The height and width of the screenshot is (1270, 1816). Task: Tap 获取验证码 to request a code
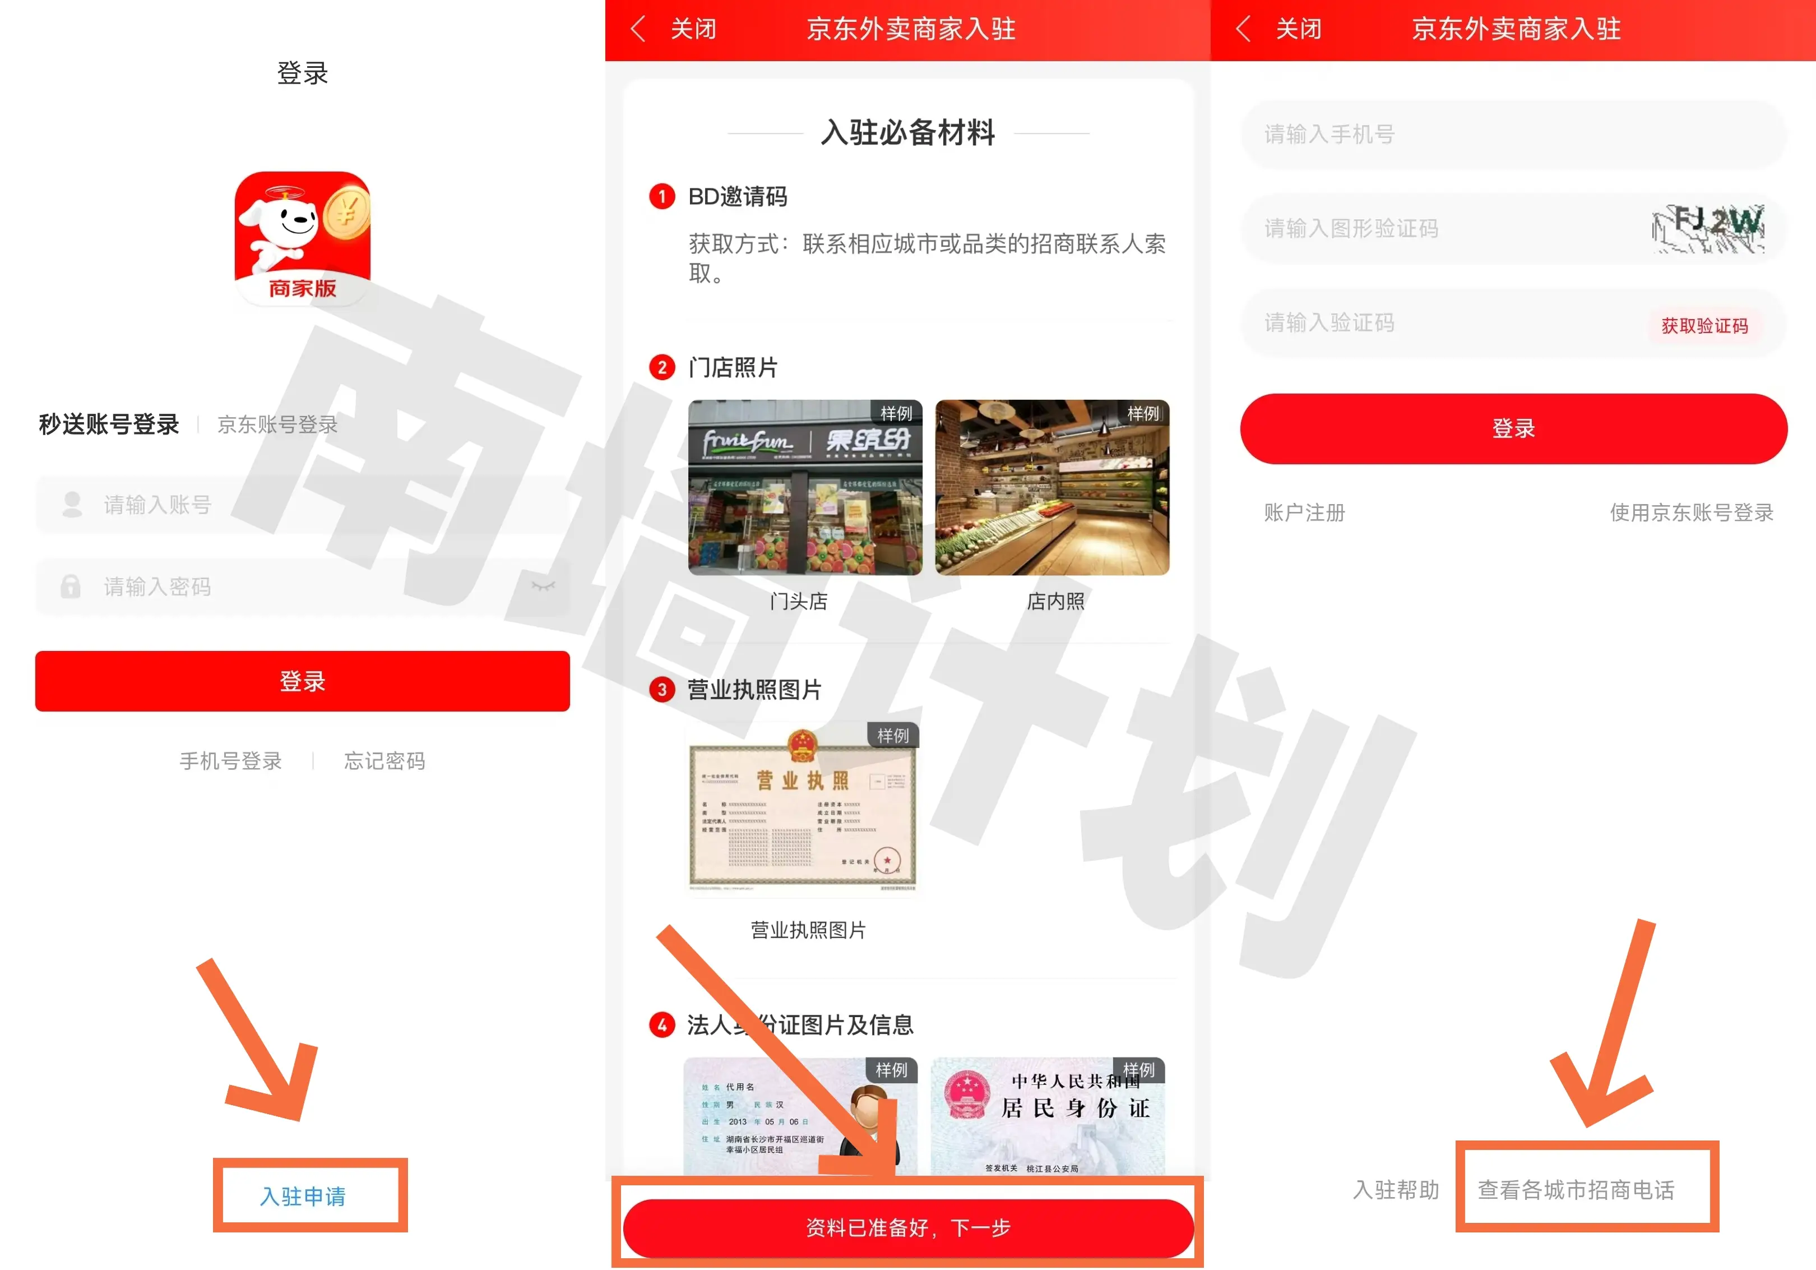coord(1704,325)
